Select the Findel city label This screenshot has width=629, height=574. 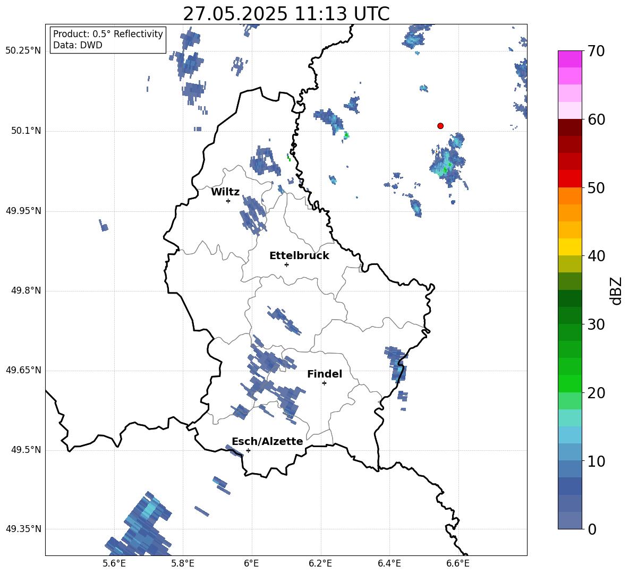(x=325, y=374)
